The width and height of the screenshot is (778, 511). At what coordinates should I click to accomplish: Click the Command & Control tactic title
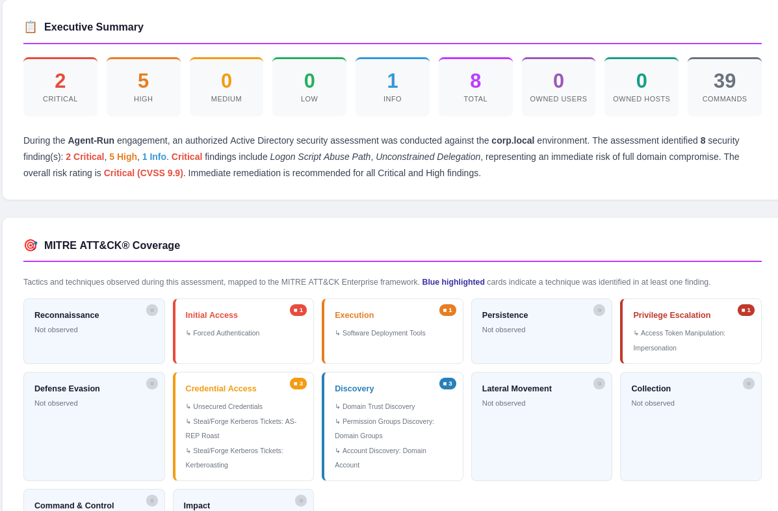point(74,506)
